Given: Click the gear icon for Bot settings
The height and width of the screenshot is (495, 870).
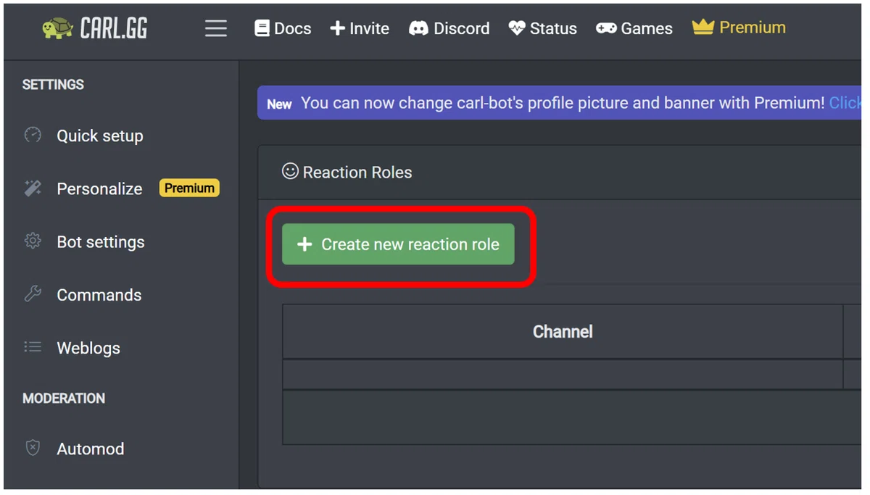Looking at the screenshot, I should coord(33,241).
